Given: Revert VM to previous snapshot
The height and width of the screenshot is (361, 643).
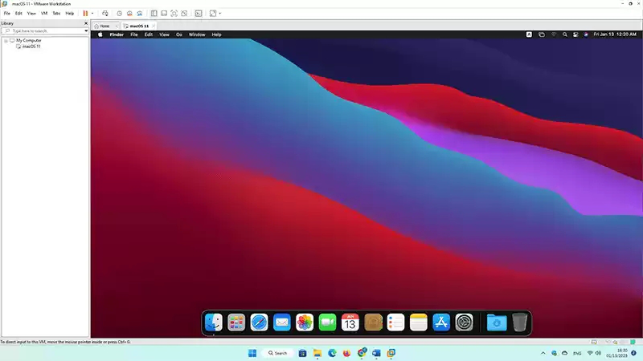Looking at the screenshot, I should [x=129, y=14].
